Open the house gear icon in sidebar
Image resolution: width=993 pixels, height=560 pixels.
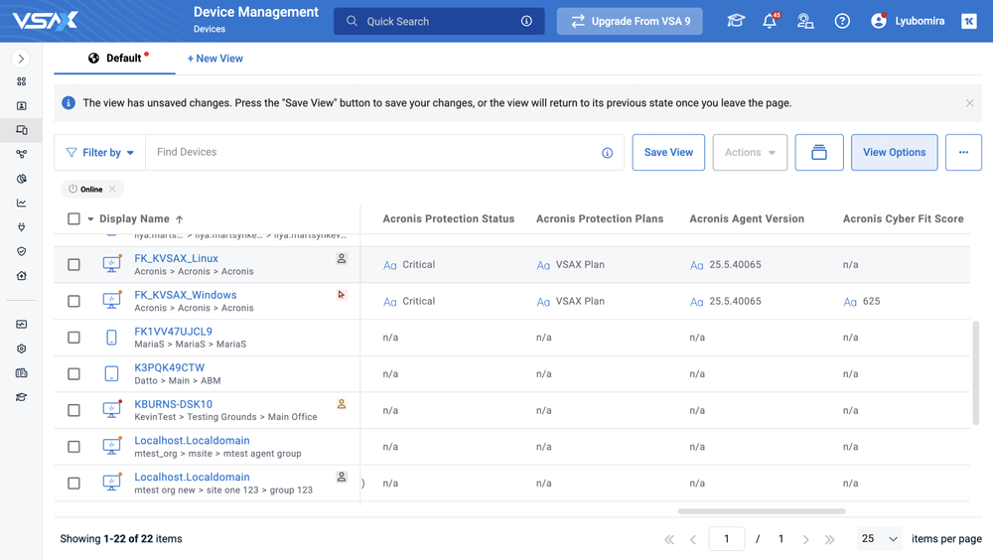point(22,276)
